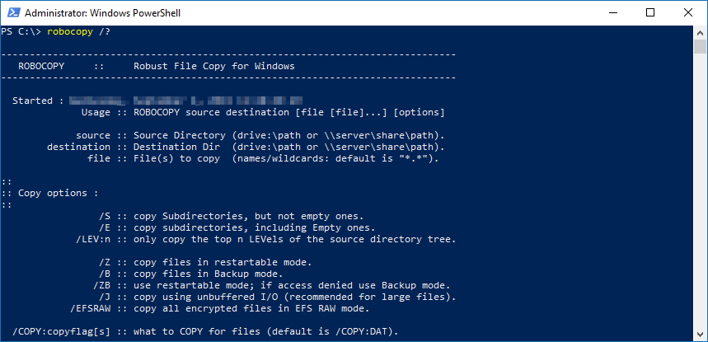The width and height of the screenshot is (708, 342).
Task: Click the PowerShell icon in the title bar
Action: click(12, 12)
